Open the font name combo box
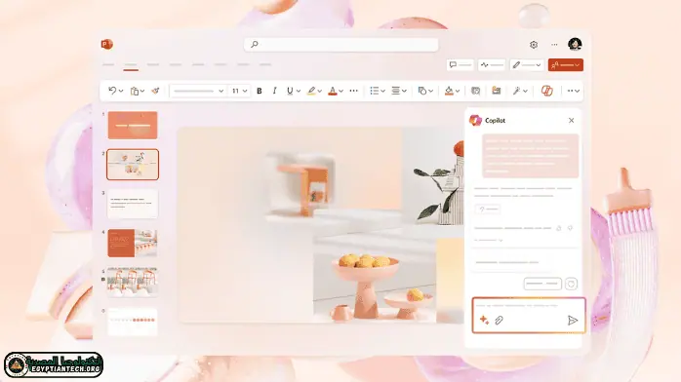The image size is (681, 382). point(198,91)
